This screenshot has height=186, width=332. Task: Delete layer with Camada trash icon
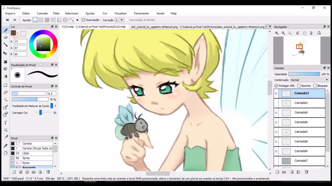click(306, 172)
